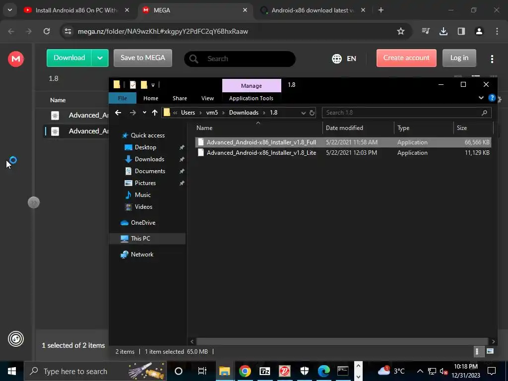This screenshot has height=381, width=508.
Task: Open the Download dropdown arrow in MEGA
Action: click(100, 58)
